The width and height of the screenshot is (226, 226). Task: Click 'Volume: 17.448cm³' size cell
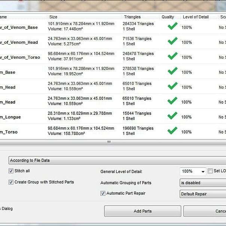pos(65,29)
